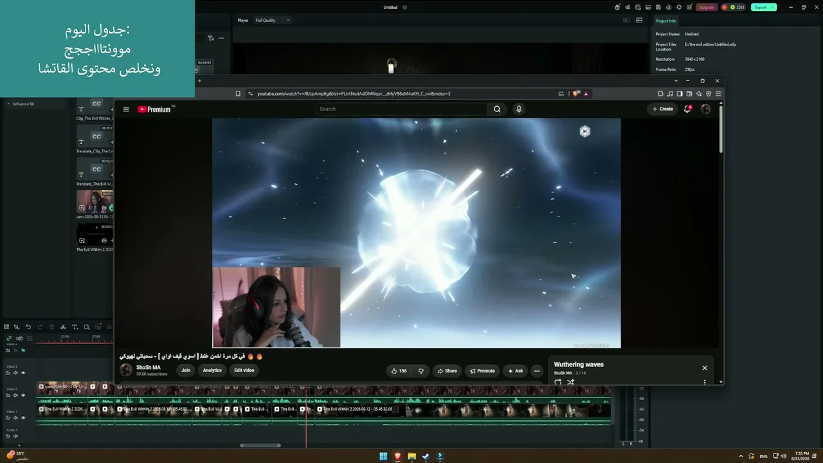Mute the Video 1 track
The height and width of the screenshot is (463, 823).
(x=16, y=418)
